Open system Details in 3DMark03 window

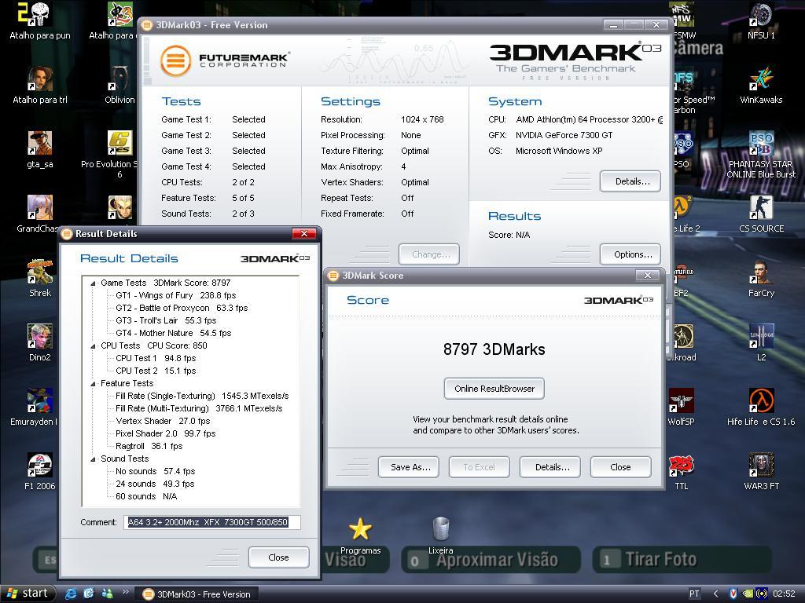[630, 181]
